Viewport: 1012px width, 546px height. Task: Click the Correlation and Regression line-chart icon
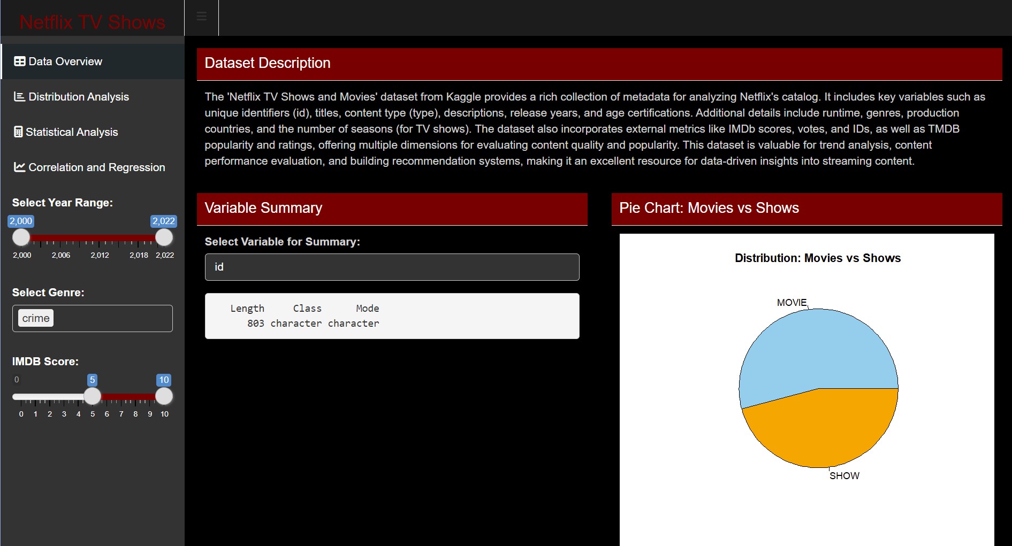point(19,167)
